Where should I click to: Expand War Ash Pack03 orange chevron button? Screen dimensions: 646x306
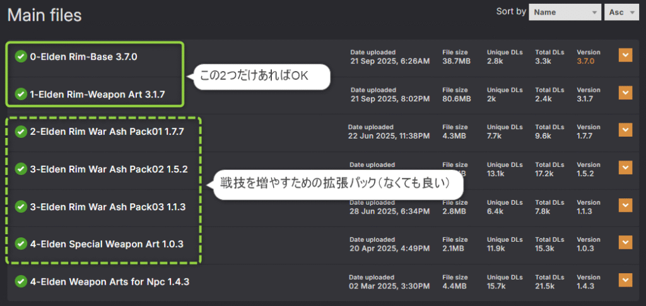click(625, 205)
